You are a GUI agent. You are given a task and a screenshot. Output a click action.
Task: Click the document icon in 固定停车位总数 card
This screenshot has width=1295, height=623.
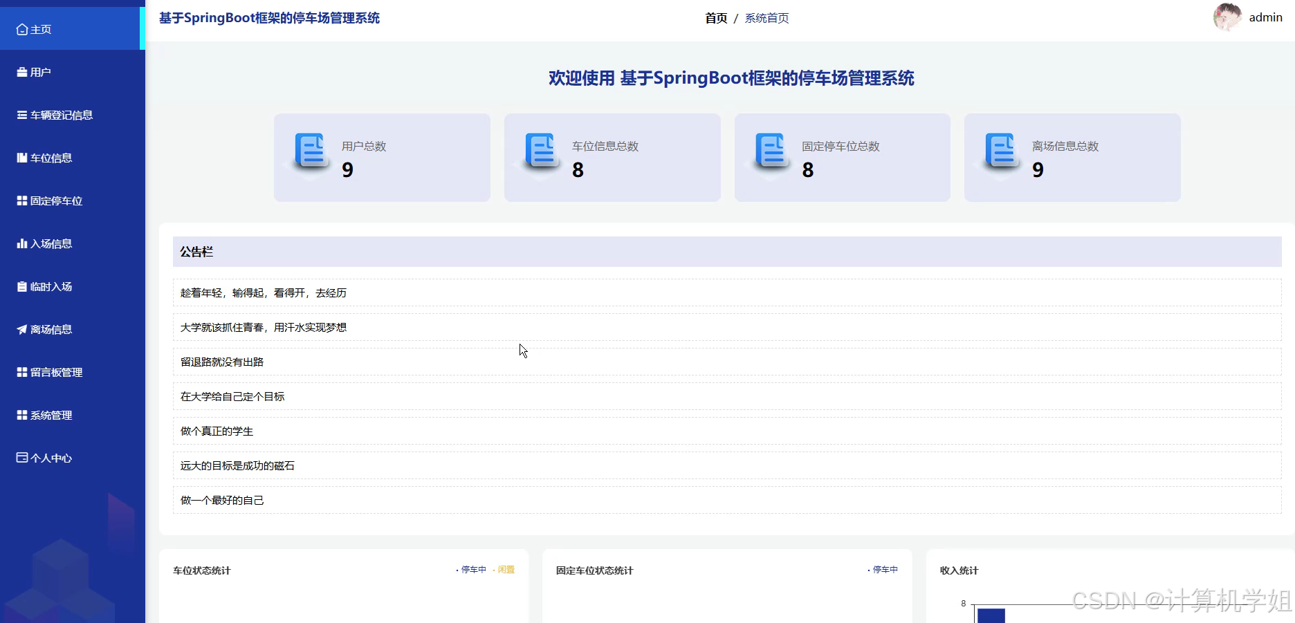pyautogui.click(x=771, y=152)
